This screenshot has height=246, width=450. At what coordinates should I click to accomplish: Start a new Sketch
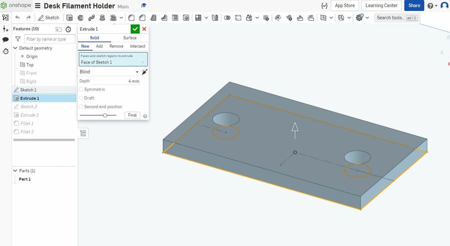49,18
